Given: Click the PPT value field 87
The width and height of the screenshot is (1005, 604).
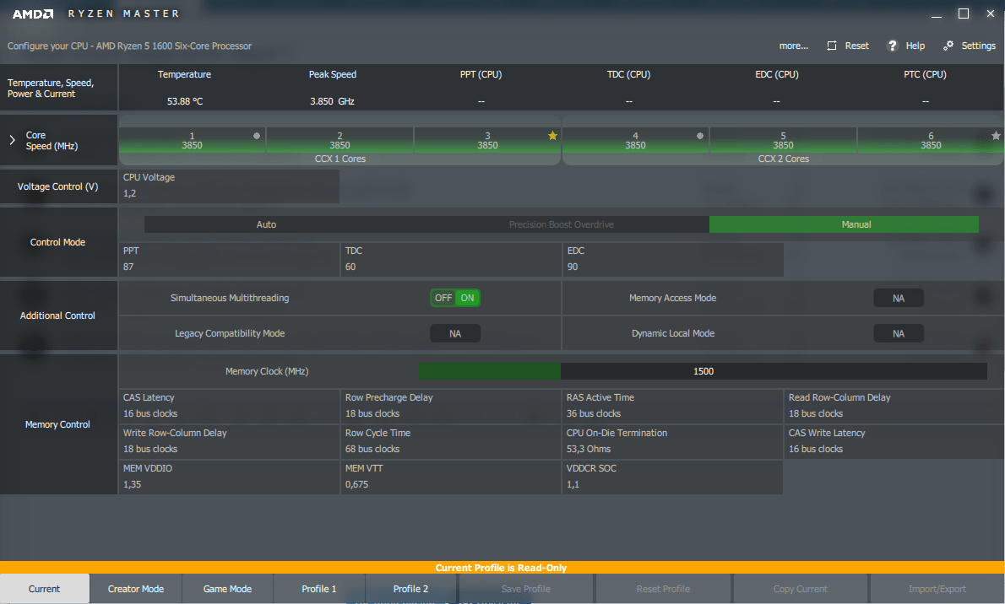Looking at the screenshot, I should click(x=229, y=259).
